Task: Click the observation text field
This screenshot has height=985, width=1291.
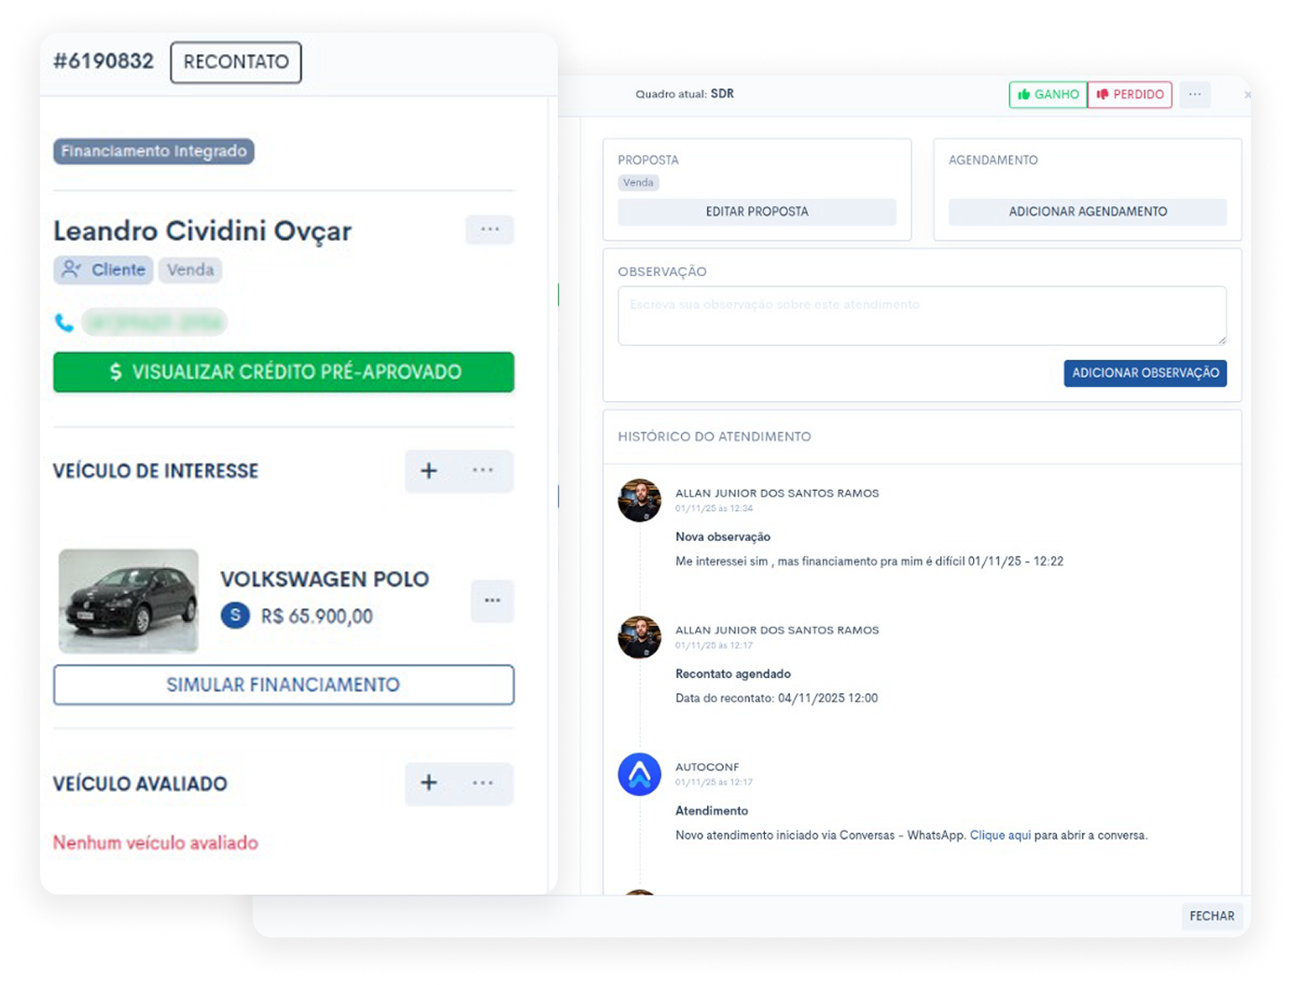Action: (922, 315)
